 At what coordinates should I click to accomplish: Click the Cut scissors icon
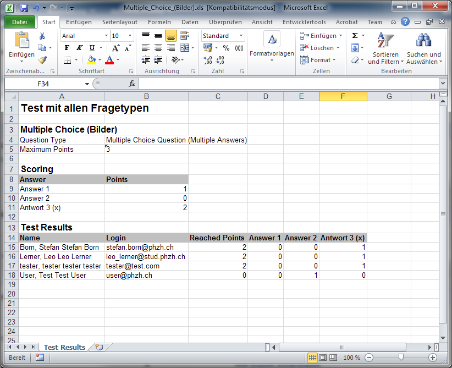[x=42, y=36]
